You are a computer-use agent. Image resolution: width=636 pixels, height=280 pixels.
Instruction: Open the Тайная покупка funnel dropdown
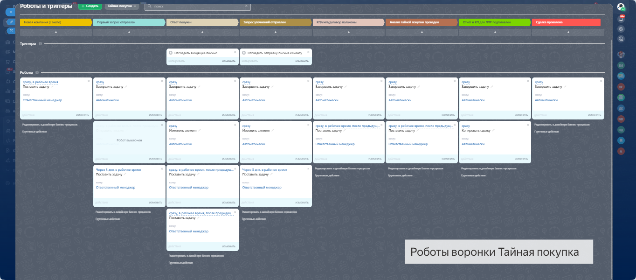122,6
